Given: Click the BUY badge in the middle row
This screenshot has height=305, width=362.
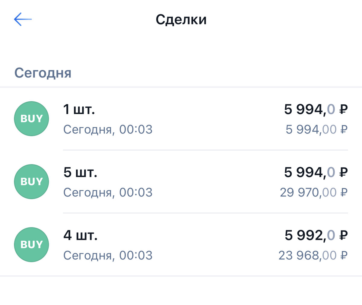Looking at the screenshot, I should coord(31,182).
